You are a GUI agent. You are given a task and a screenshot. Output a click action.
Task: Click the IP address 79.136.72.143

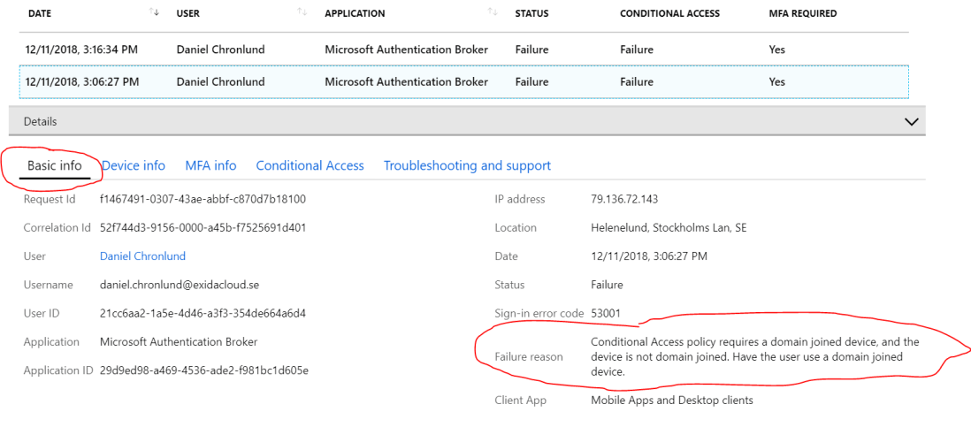[x=624, y=199]
